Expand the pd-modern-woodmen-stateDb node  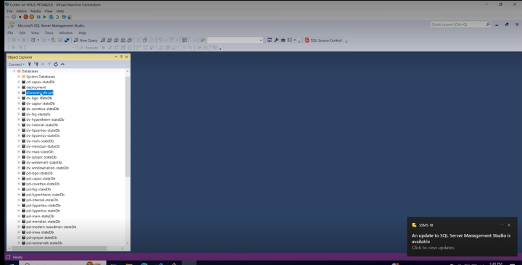click(x=19, y=227)
